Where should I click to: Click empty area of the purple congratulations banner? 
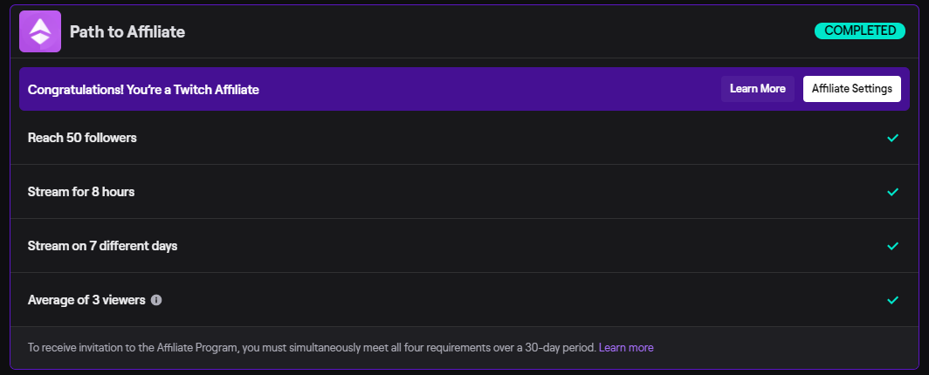click(489, 90)
